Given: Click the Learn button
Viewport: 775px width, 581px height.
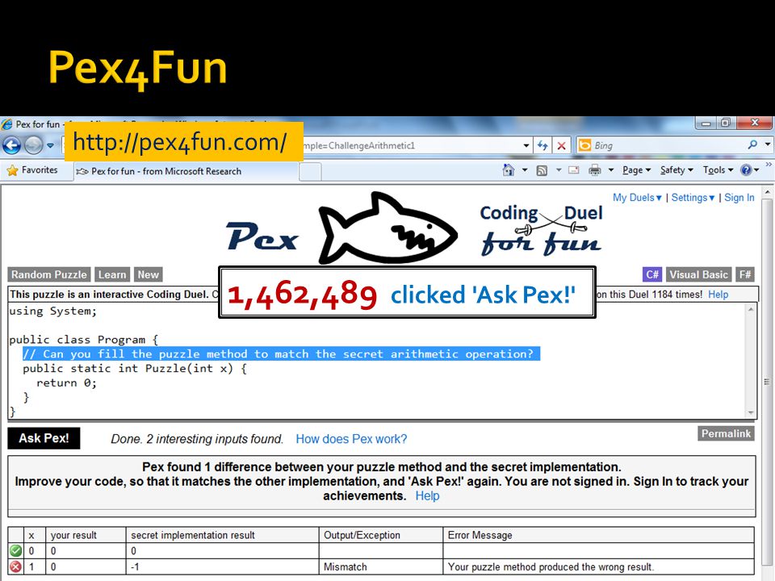Looking at the screenshot, I should 112,274.
